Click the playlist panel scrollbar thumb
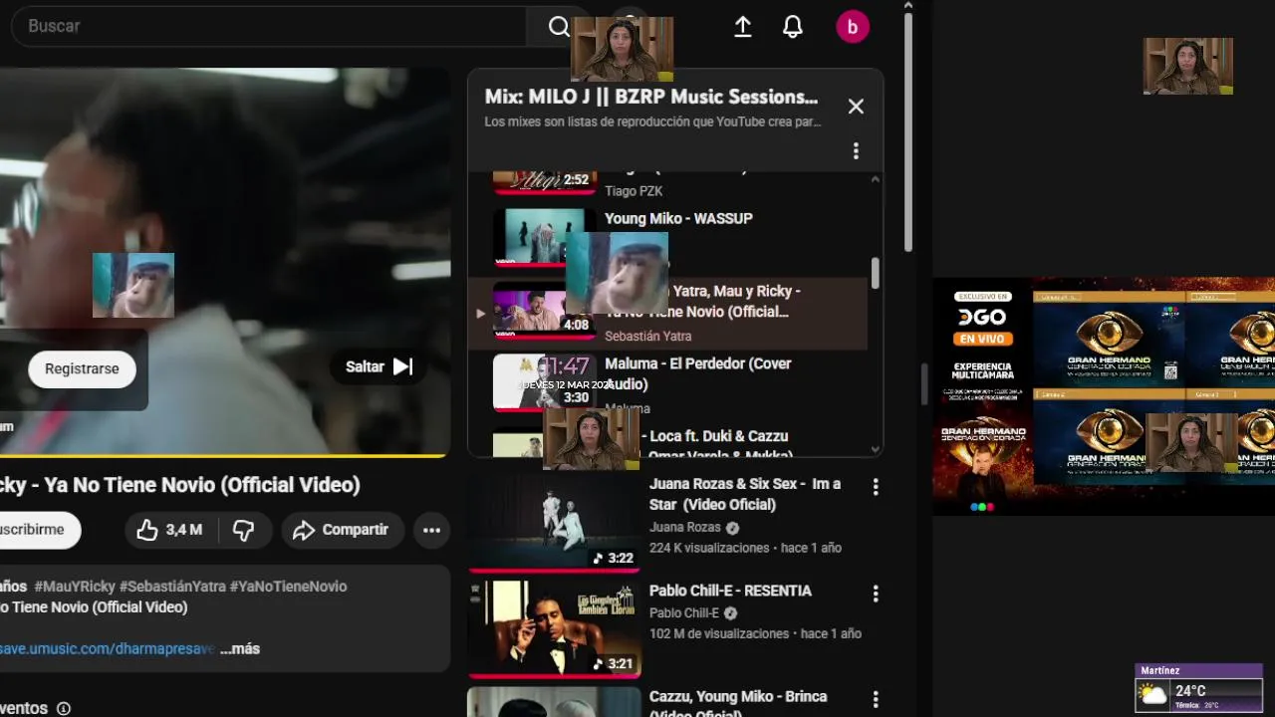1275x717 pixels. [876, 274]
